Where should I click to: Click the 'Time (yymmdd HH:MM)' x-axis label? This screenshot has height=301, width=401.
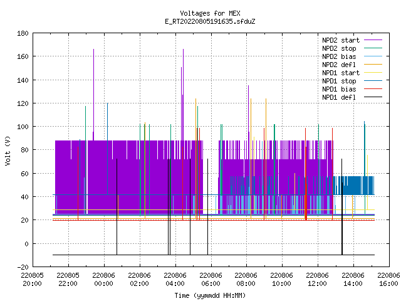tap(210, 295)
